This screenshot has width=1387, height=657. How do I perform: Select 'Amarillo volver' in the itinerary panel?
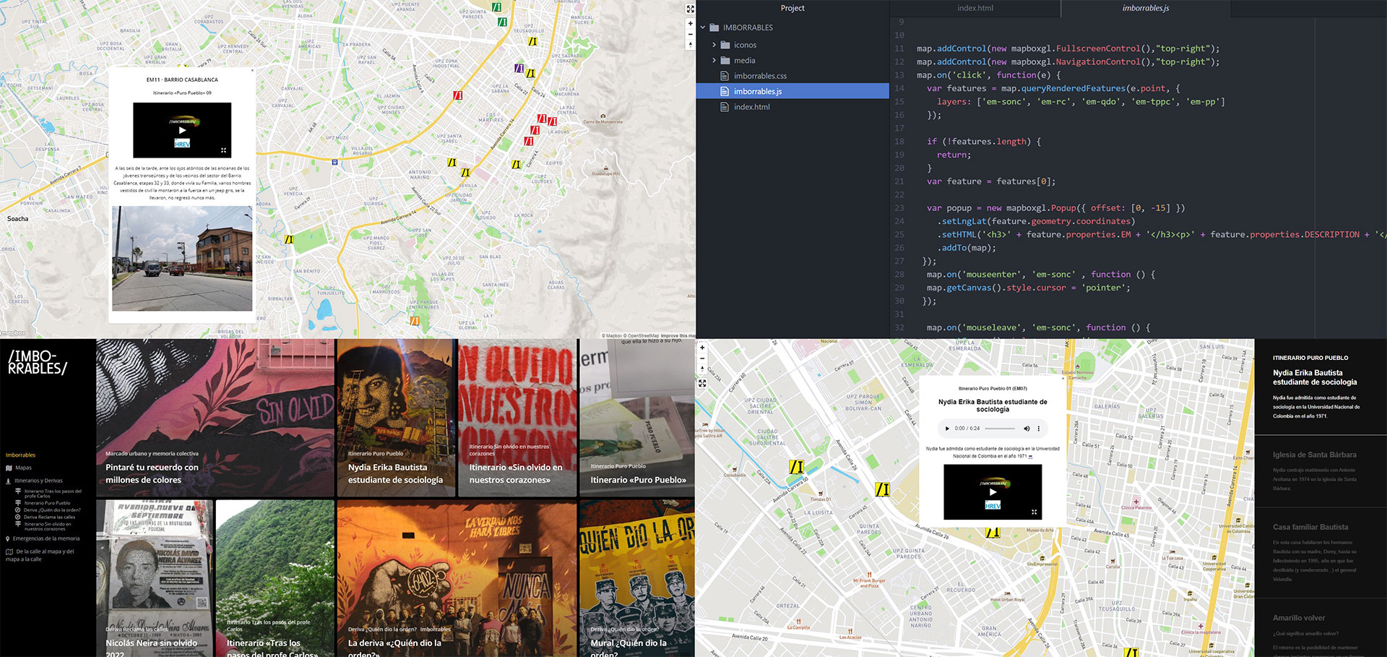point(1299,618)
